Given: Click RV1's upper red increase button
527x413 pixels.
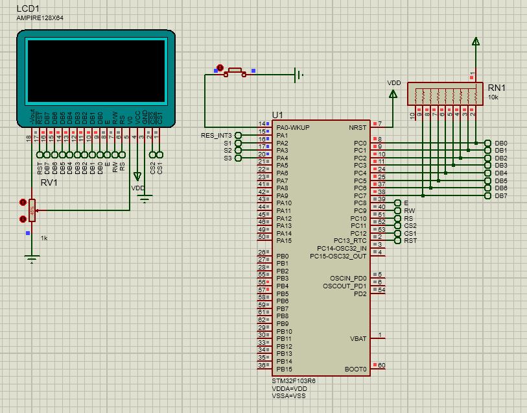Looking at the screenshot, I should (x=23, y=203).
